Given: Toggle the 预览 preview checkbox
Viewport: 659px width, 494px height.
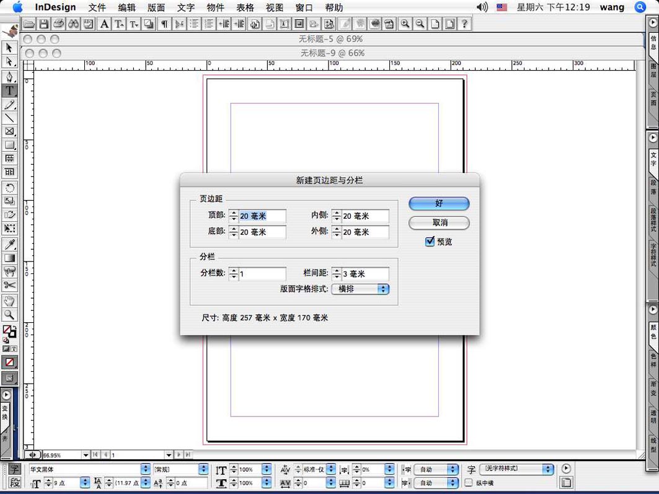Looking at the screenshot, I should [x=430, y=242].
